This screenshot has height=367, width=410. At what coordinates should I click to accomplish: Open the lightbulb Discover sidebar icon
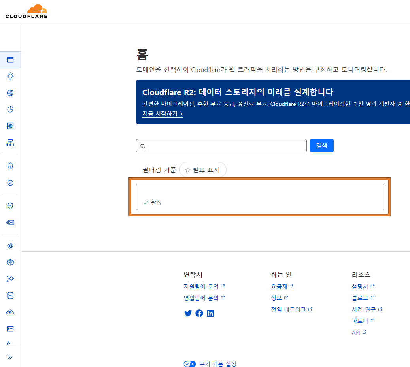(x=10, y=76)
